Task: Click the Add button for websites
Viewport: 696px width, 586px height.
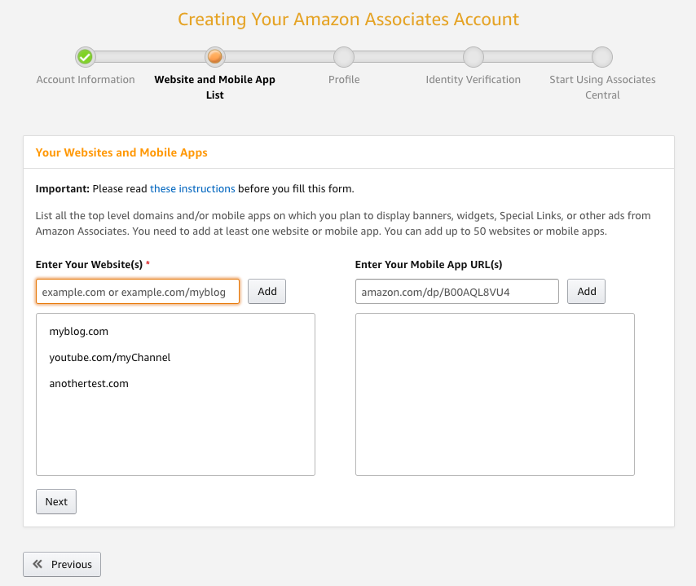Action: click(267, 291)
